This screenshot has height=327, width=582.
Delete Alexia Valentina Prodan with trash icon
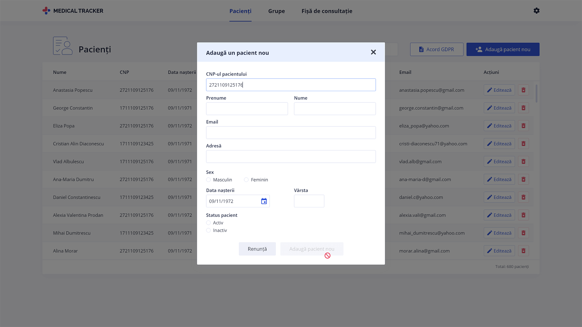pos(523,215)
